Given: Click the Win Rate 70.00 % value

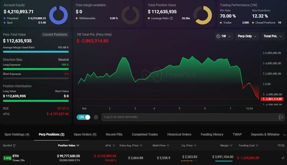Looking at the screenshot, I should [227, 16].
